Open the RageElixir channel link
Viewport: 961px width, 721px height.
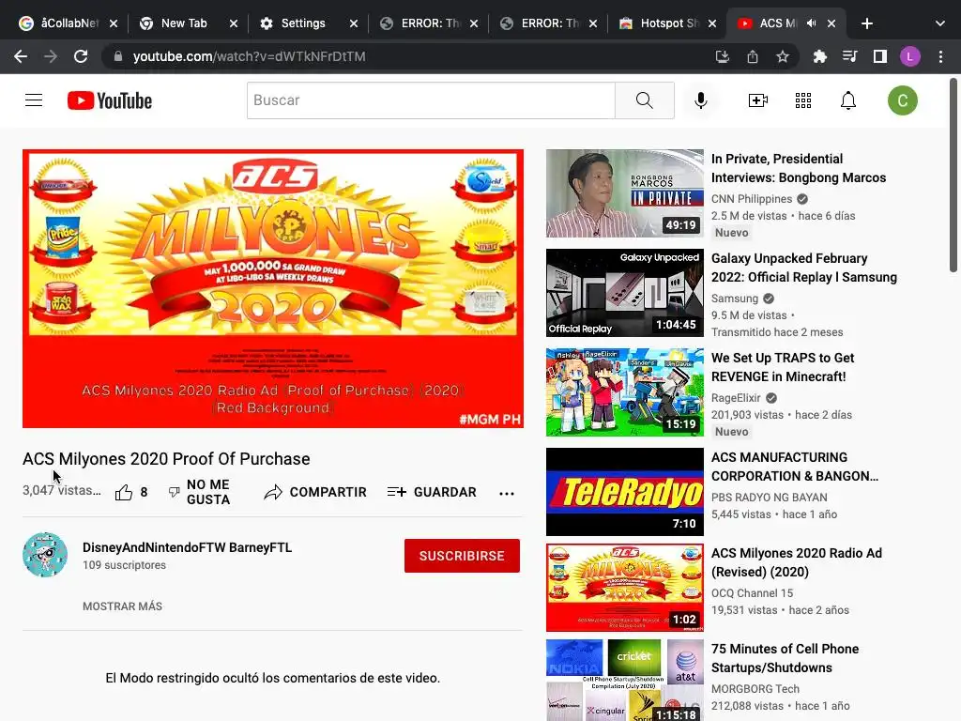click(736, 398)
